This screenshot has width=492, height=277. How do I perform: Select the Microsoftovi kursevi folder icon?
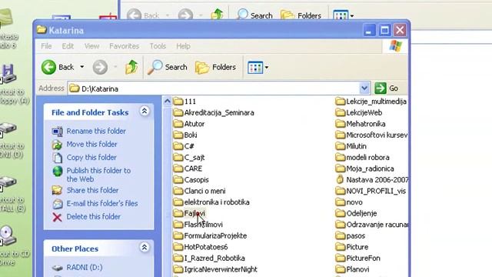(340, 135)
